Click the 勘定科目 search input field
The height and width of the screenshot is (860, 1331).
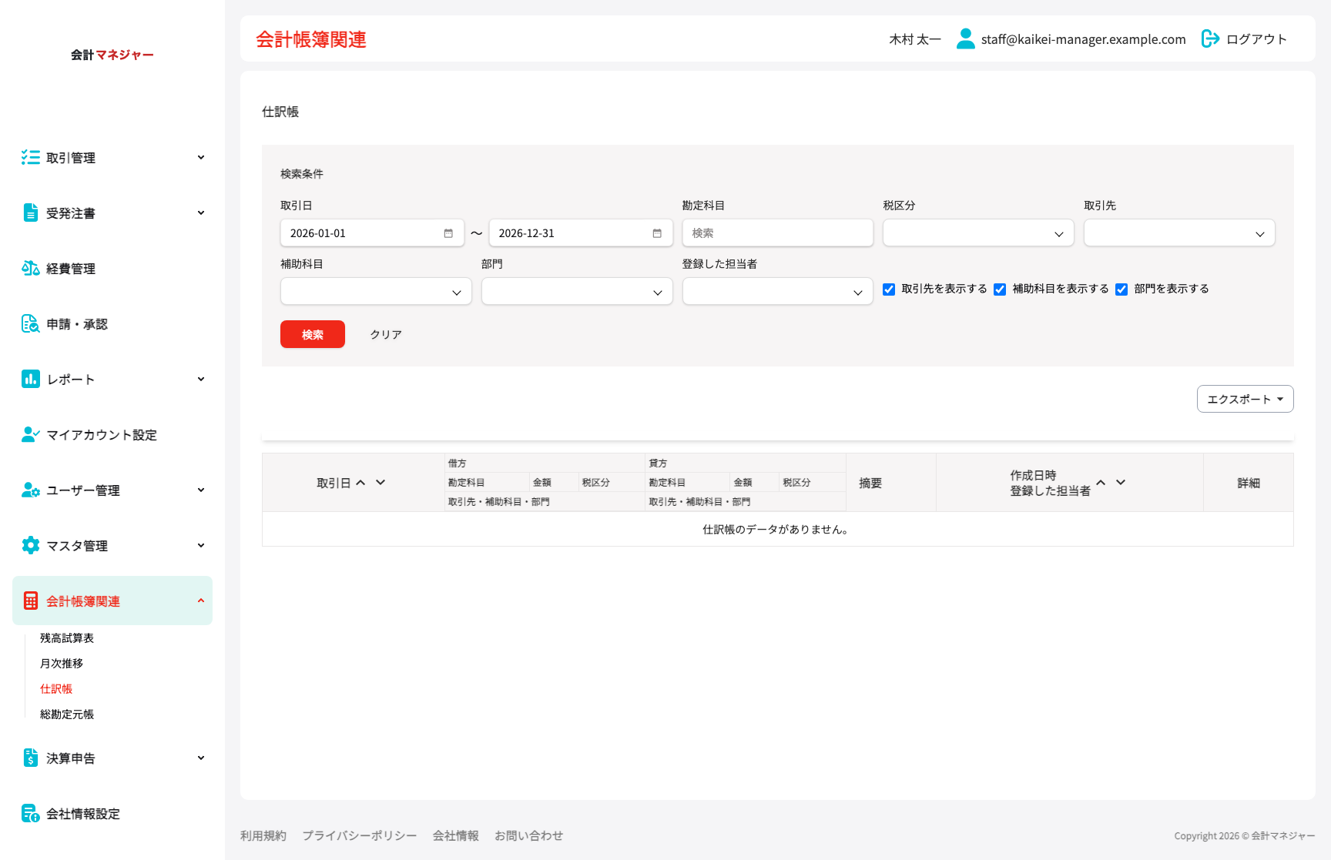[x=777, y=233]
